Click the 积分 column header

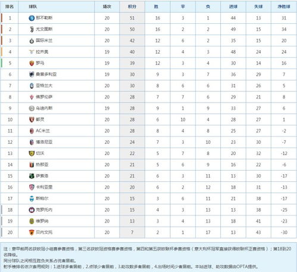132,7
